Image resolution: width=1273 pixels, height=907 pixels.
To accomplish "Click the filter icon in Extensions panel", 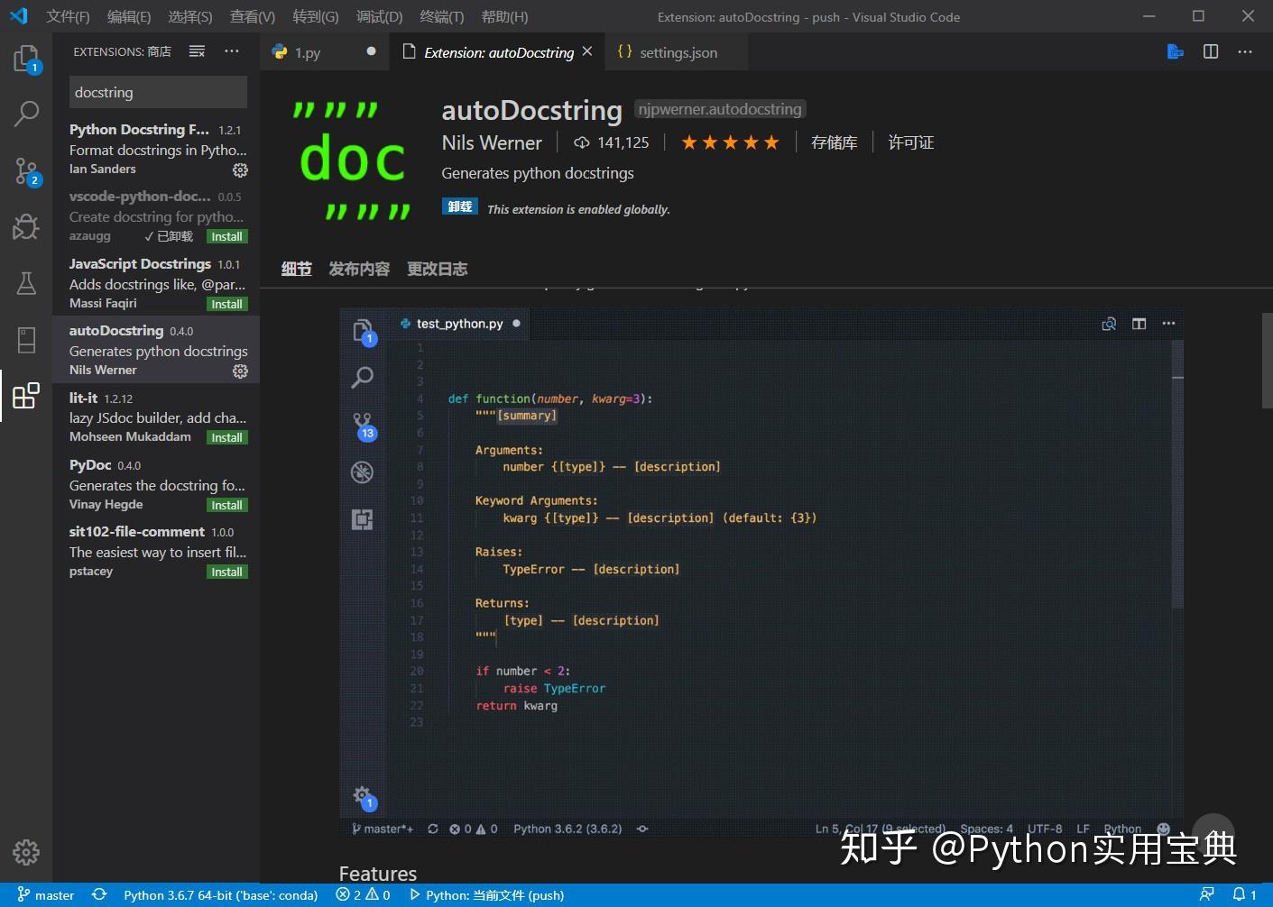I will [197, 51].
